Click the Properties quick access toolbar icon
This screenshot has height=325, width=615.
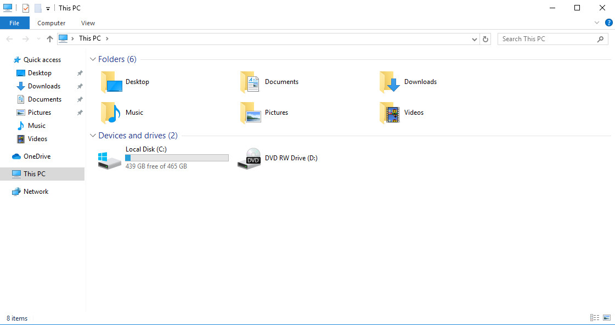[25, 8]
